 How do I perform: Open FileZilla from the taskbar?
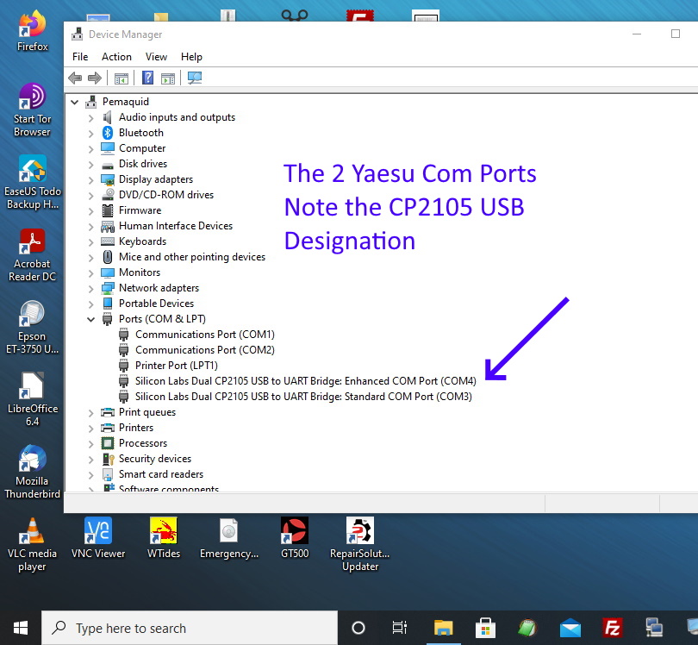point(613,628)
